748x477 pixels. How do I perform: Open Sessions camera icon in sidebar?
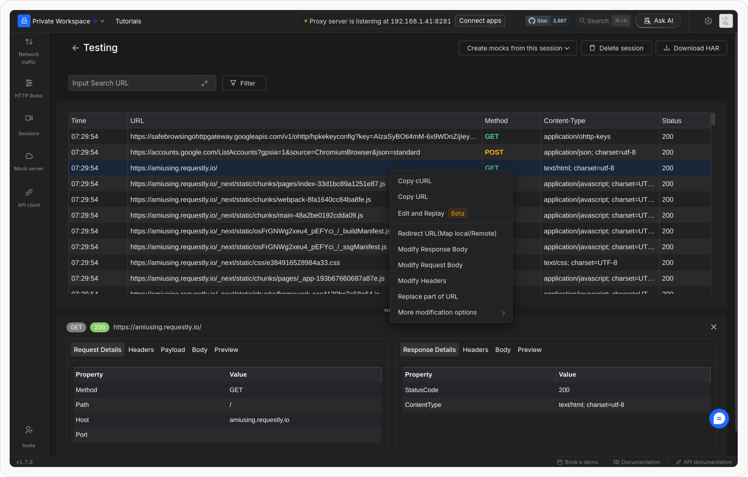(29, 118)
